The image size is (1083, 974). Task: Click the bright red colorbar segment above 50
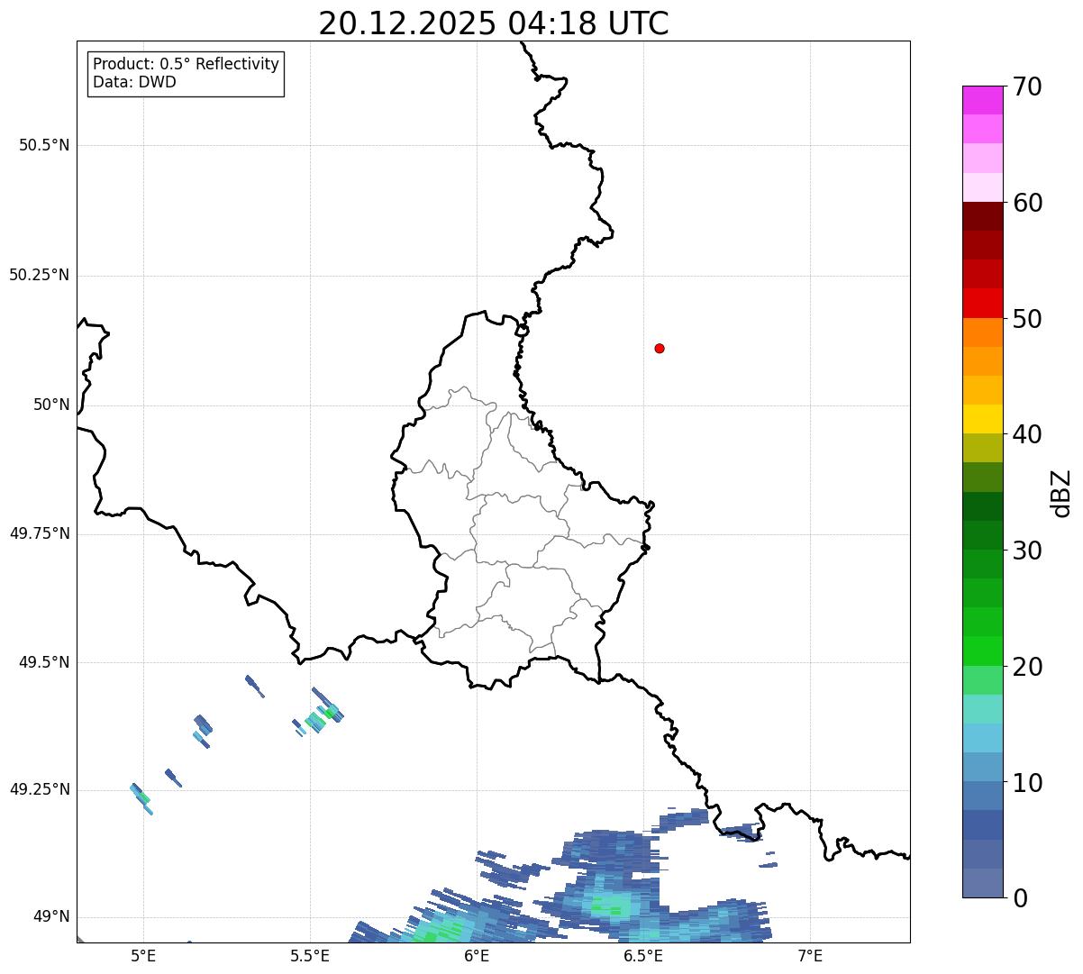pyautogui.click(x=982, y=303)
